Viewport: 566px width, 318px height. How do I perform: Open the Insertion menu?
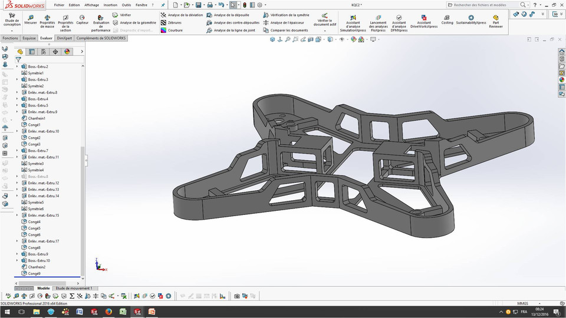(x=110, y=5)
